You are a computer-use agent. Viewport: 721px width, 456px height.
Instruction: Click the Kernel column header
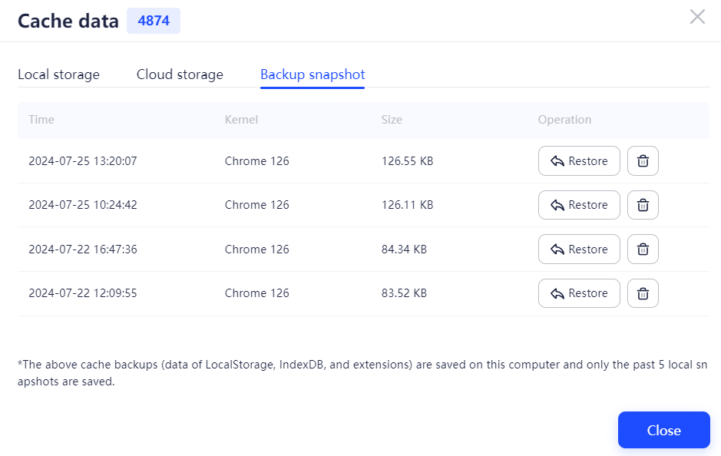[242, 120]
